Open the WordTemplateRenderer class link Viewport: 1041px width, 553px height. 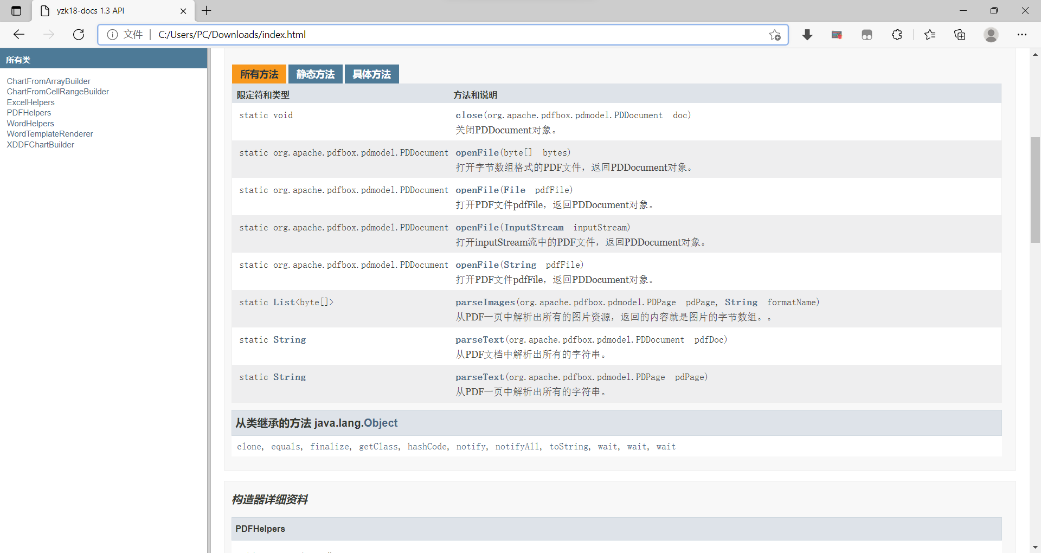click(50, 133)
